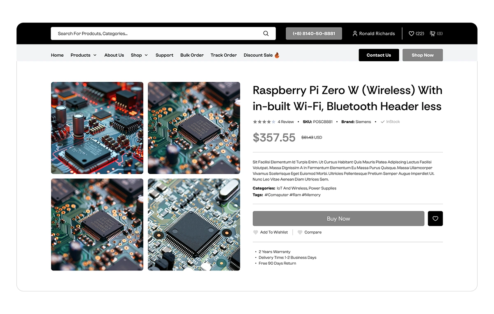This screenshot has height=314, width=494.
Task: Open the About Us menu item
Action: pos(114,55)
